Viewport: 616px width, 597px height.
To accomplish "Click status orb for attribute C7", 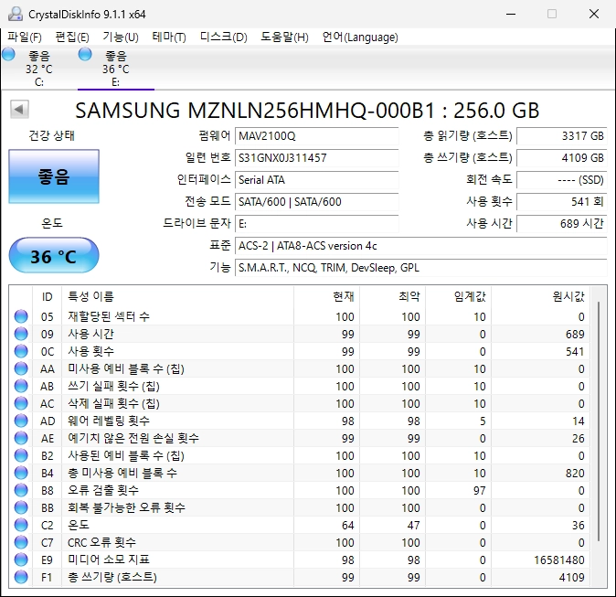I will (x=21, y=542).
